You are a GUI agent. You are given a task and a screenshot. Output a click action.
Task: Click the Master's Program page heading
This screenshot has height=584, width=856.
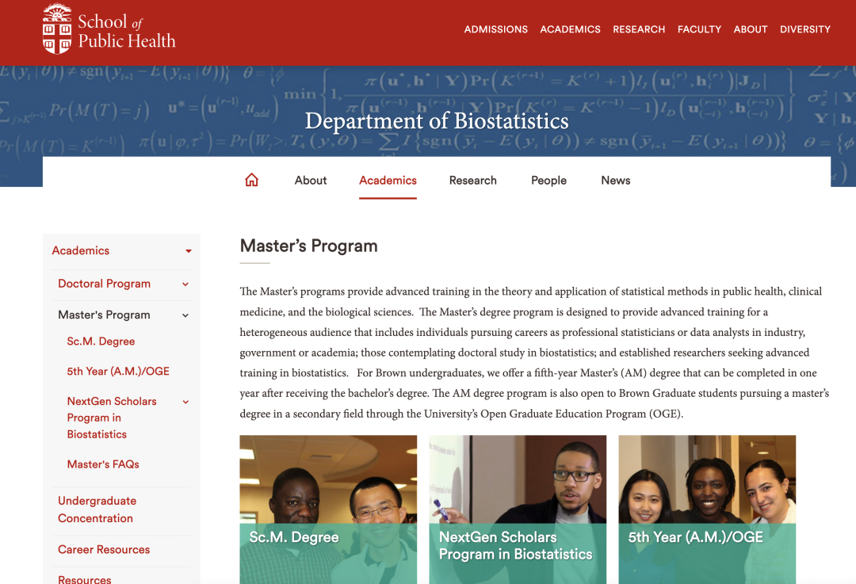click(x=309, y=246)
